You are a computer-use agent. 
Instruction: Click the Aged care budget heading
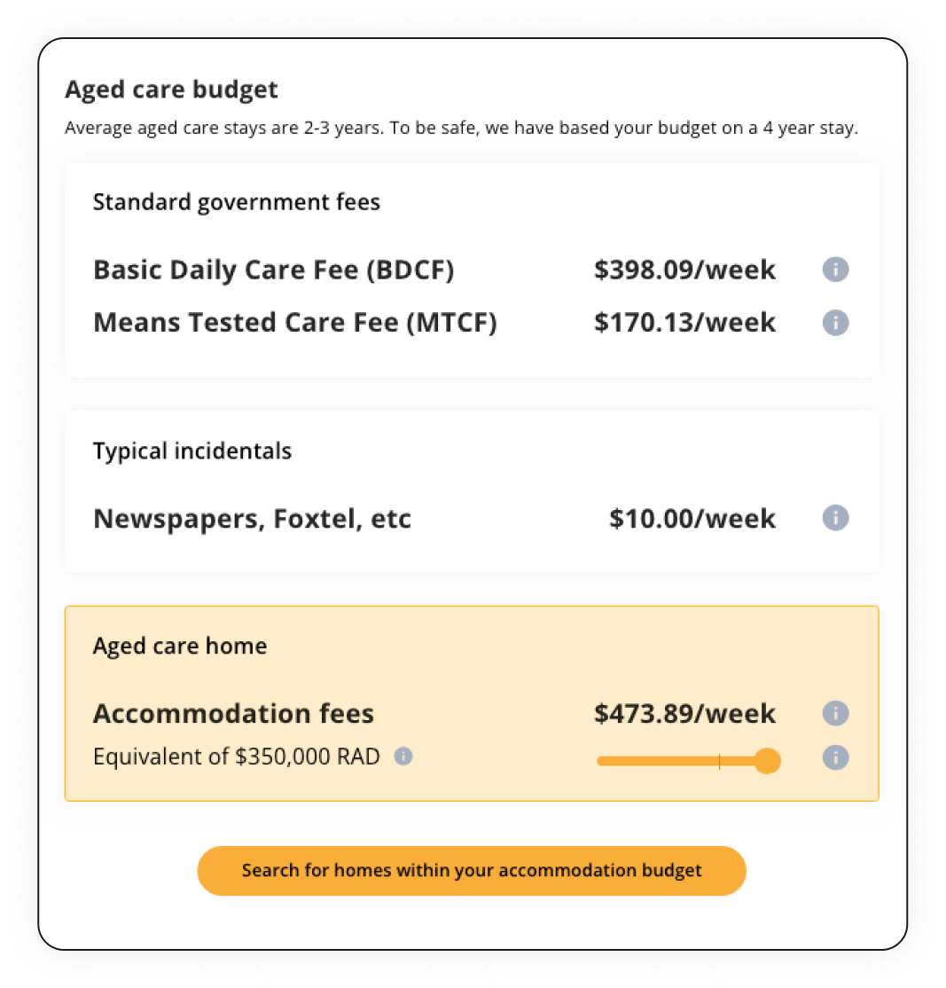171,90
